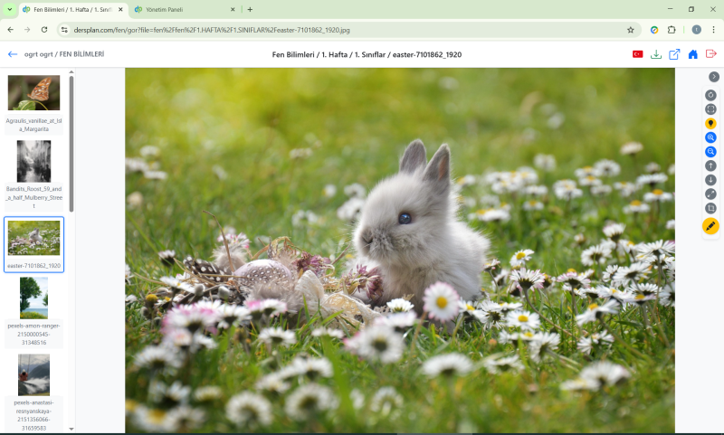Viewport: 724px width, 435px height.
Task: Go to previous image with up arrow
Action: pos(710,165)
